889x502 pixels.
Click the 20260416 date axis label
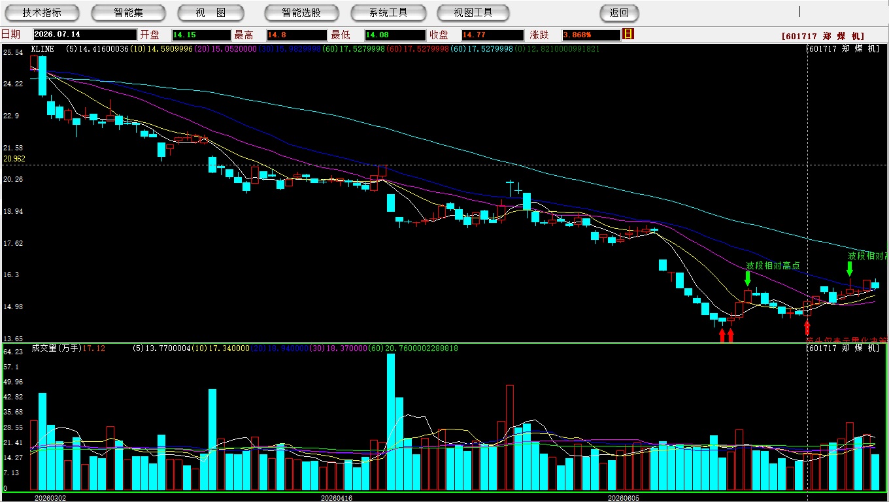(337, 498)
